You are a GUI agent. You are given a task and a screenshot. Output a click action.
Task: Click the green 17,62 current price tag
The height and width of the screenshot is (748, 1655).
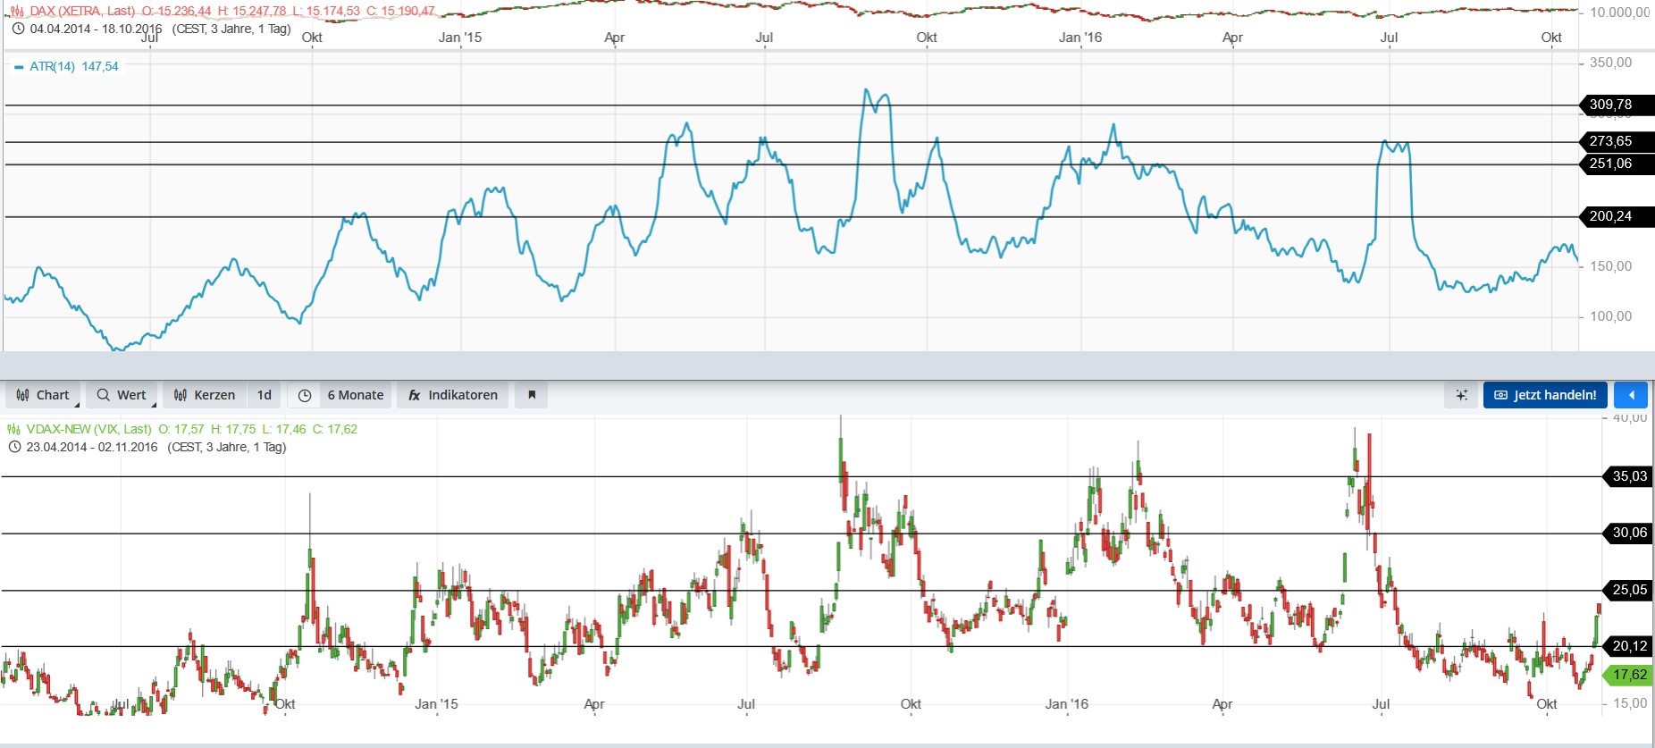[1628, 675]
